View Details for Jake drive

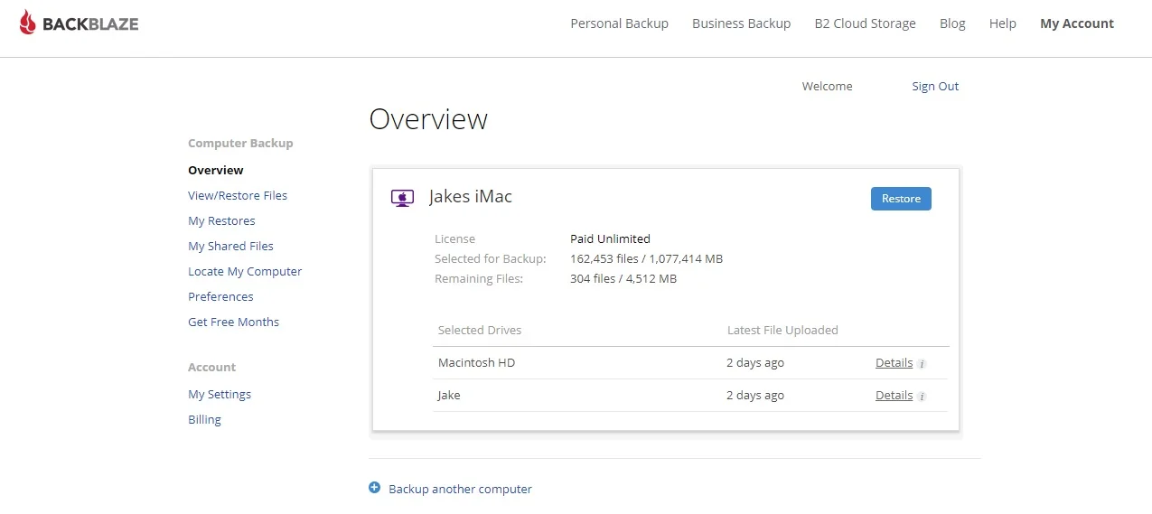(894, 395)
